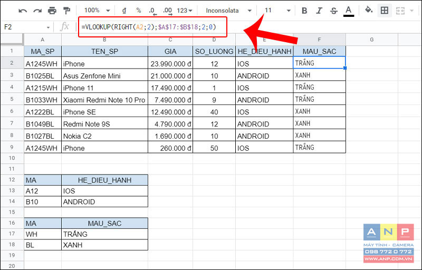Screen dimensions: 422x270
Task: Select price cell 260.000 đ
Action: tap(170, 148)
